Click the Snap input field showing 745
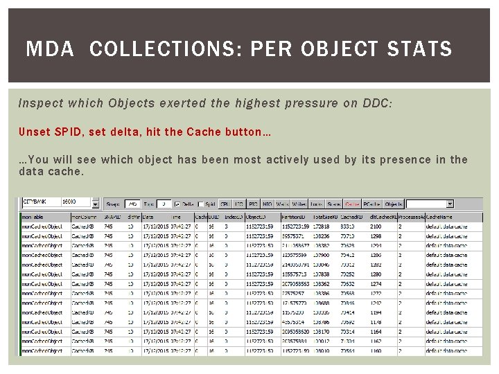499x374 pixels. point(132,204)
